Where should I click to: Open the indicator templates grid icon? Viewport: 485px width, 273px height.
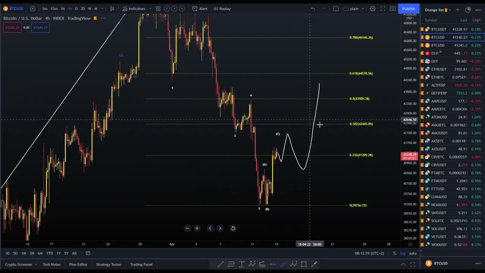[x=158, y=8]
